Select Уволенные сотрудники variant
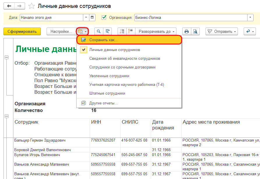260x179 pixels. (x=129, y=76)
